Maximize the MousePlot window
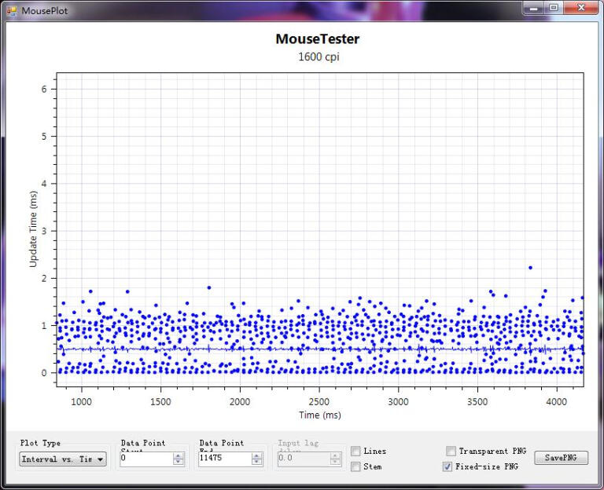604x490 pixels. point(554,8)
